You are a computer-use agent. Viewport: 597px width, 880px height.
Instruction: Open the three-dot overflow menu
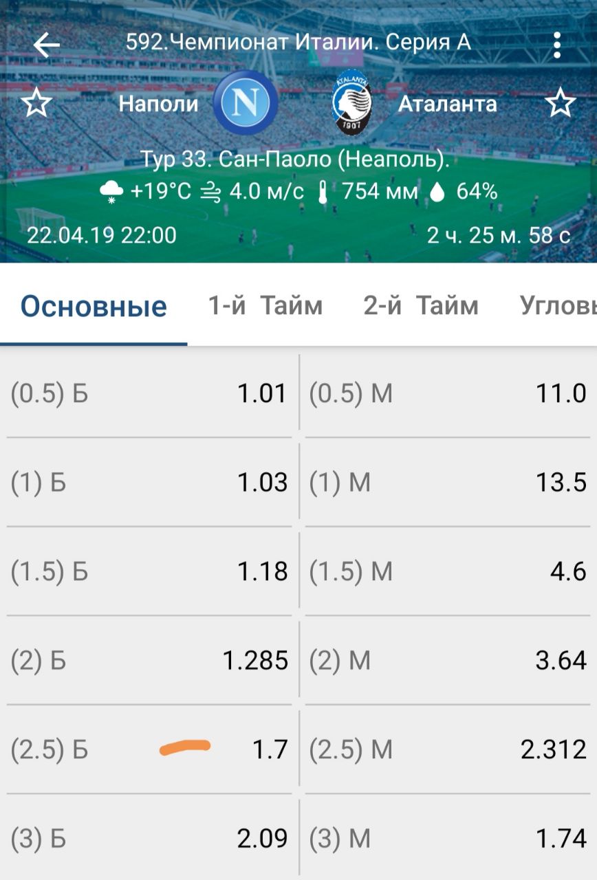(x=556, y=45)
